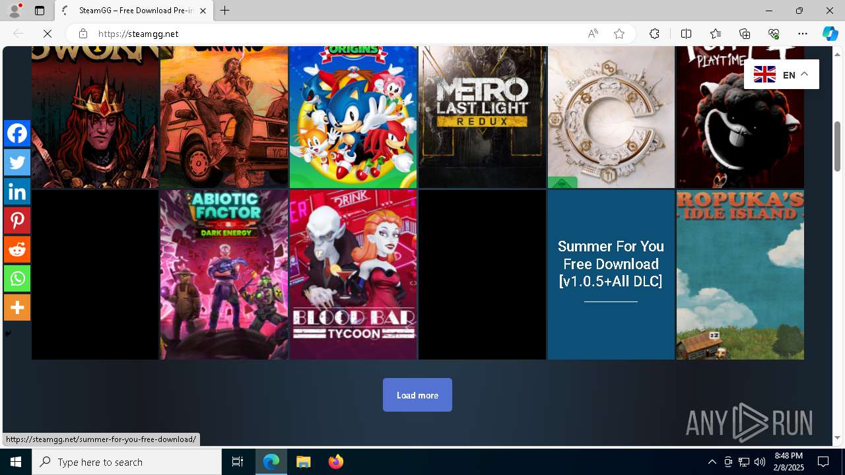Open Metro Last Light Redux thumbnail
Viewport: 845px width, 475px height.
(482, 117)
